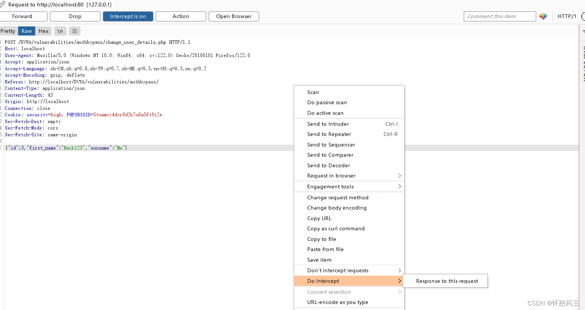Switch to the Hex view tab
This screenshot has height=310, width=585.
pyautogui.click(x=43, y=31)
